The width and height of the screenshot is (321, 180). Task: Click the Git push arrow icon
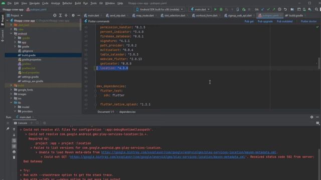(x=274, y=9)
